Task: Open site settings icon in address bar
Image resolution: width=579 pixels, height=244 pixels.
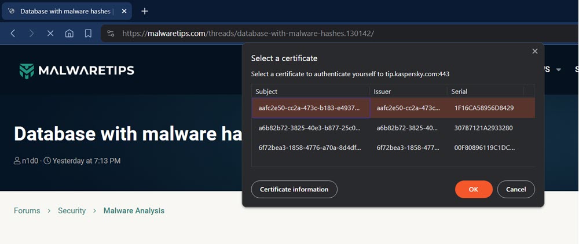Action: (x=111, y=34)
